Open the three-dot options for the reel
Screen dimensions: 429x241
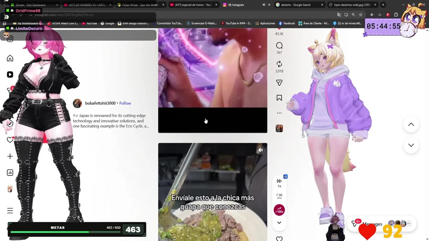279,113
